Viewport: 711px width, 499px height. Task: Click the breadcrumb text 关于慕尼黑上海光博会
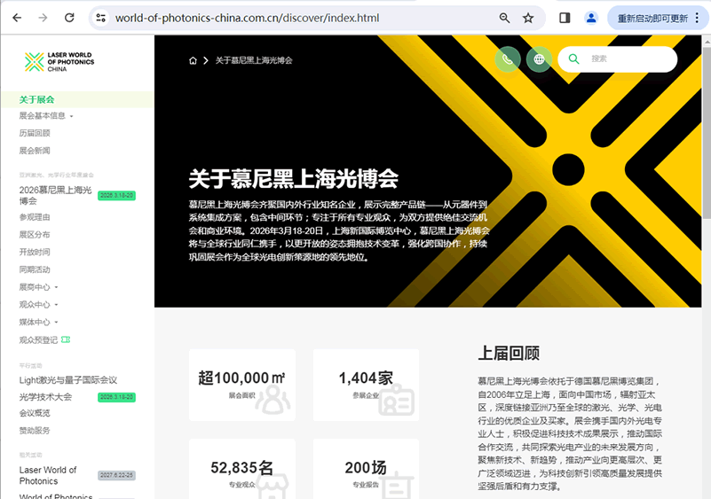[254, 60]
